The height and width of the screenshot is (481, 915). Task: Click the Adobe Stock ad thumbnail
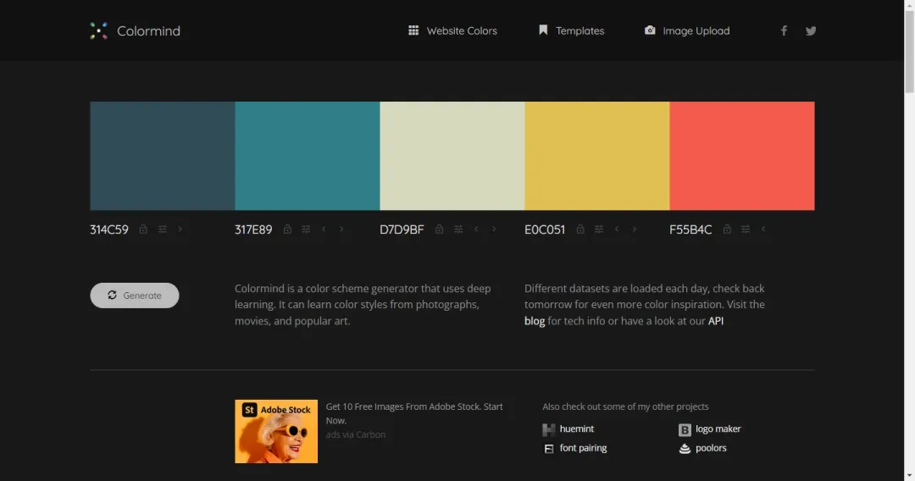coord(276,431)
